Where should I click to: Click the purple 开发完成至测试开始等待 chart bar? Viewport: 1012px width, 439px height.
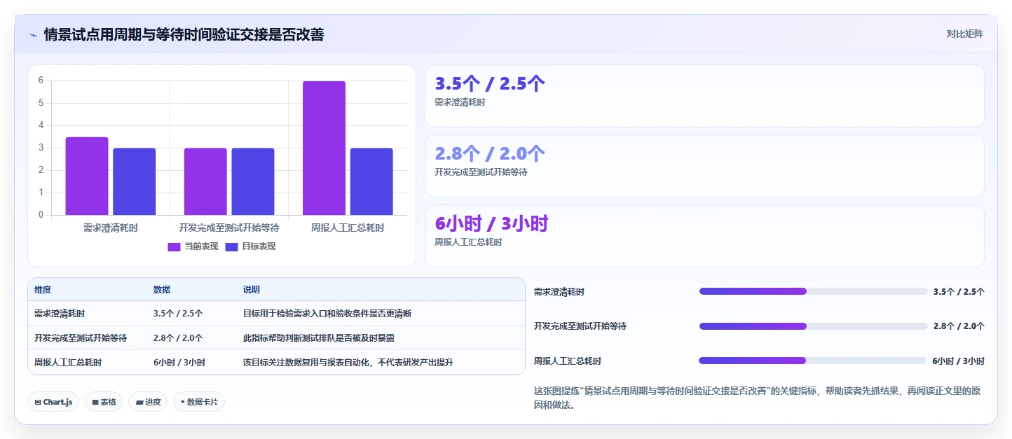point(205,181)
